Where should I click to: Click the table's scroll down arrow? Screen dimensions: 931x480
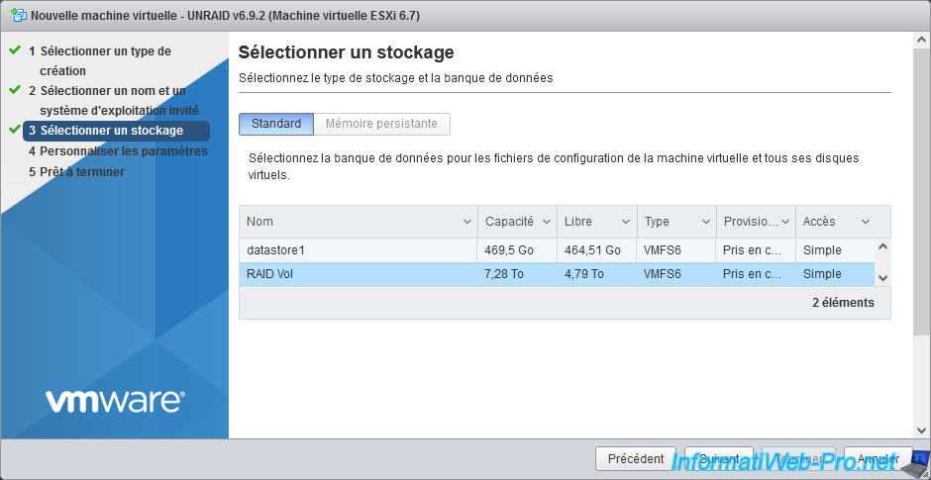point(882,279)
